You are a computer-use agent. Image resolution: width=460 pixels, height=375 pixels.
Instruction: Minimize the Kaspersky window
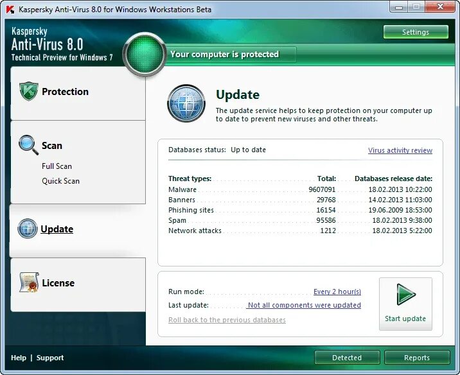pos(399,7)
